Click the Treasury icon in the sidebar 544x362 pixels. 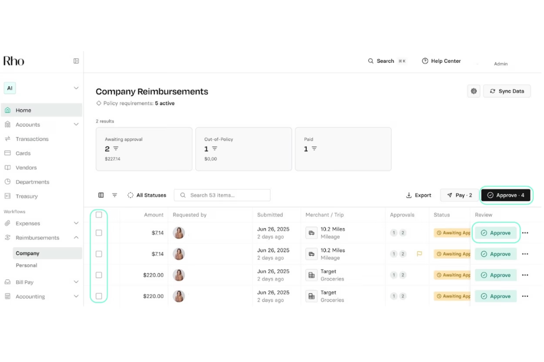7,196
